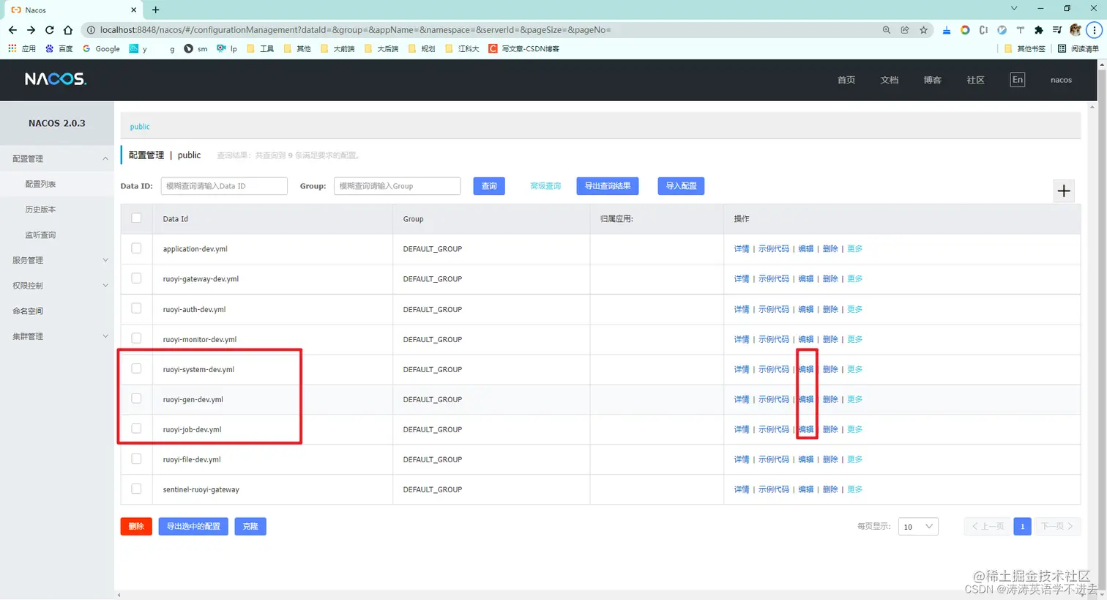Screen dimensions: 1107x600
Task: Open 更多 options for ruoyi-system-dev.yml
Action: pos(854,369)
